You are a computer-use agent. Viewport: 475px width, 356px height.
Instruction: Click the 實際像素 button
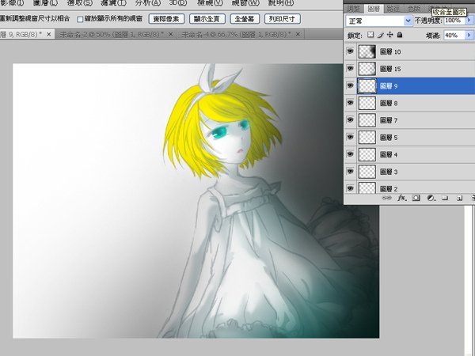coord(166,19)
